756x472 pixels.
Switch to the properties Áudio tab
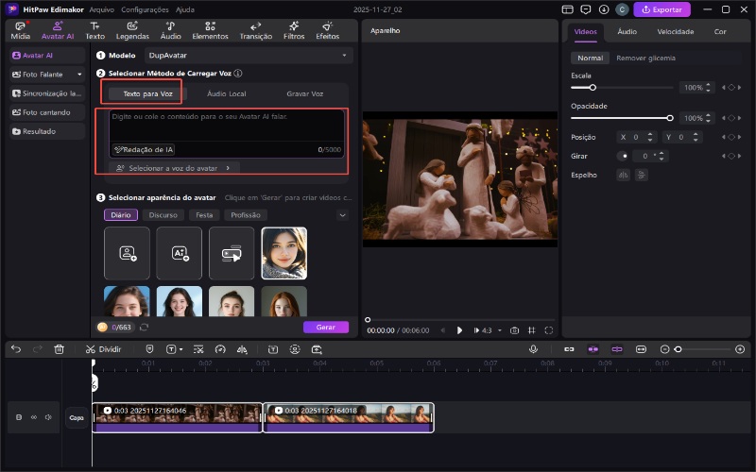[x=627, y=31]
